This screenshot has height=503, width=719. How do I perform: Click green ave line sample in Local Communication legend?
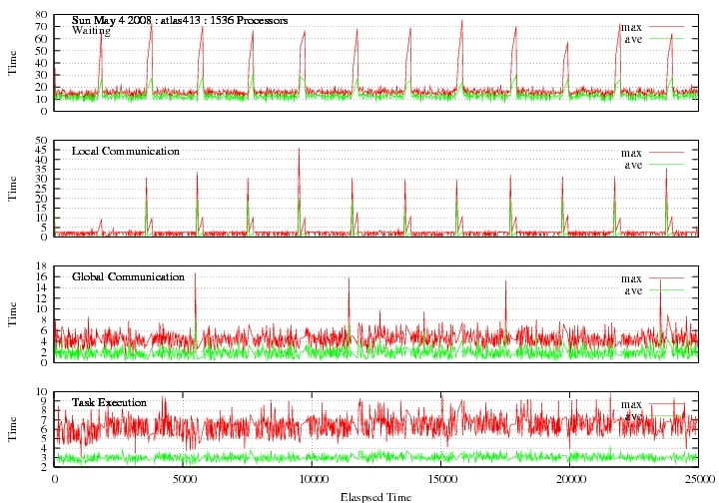[666, 165]
